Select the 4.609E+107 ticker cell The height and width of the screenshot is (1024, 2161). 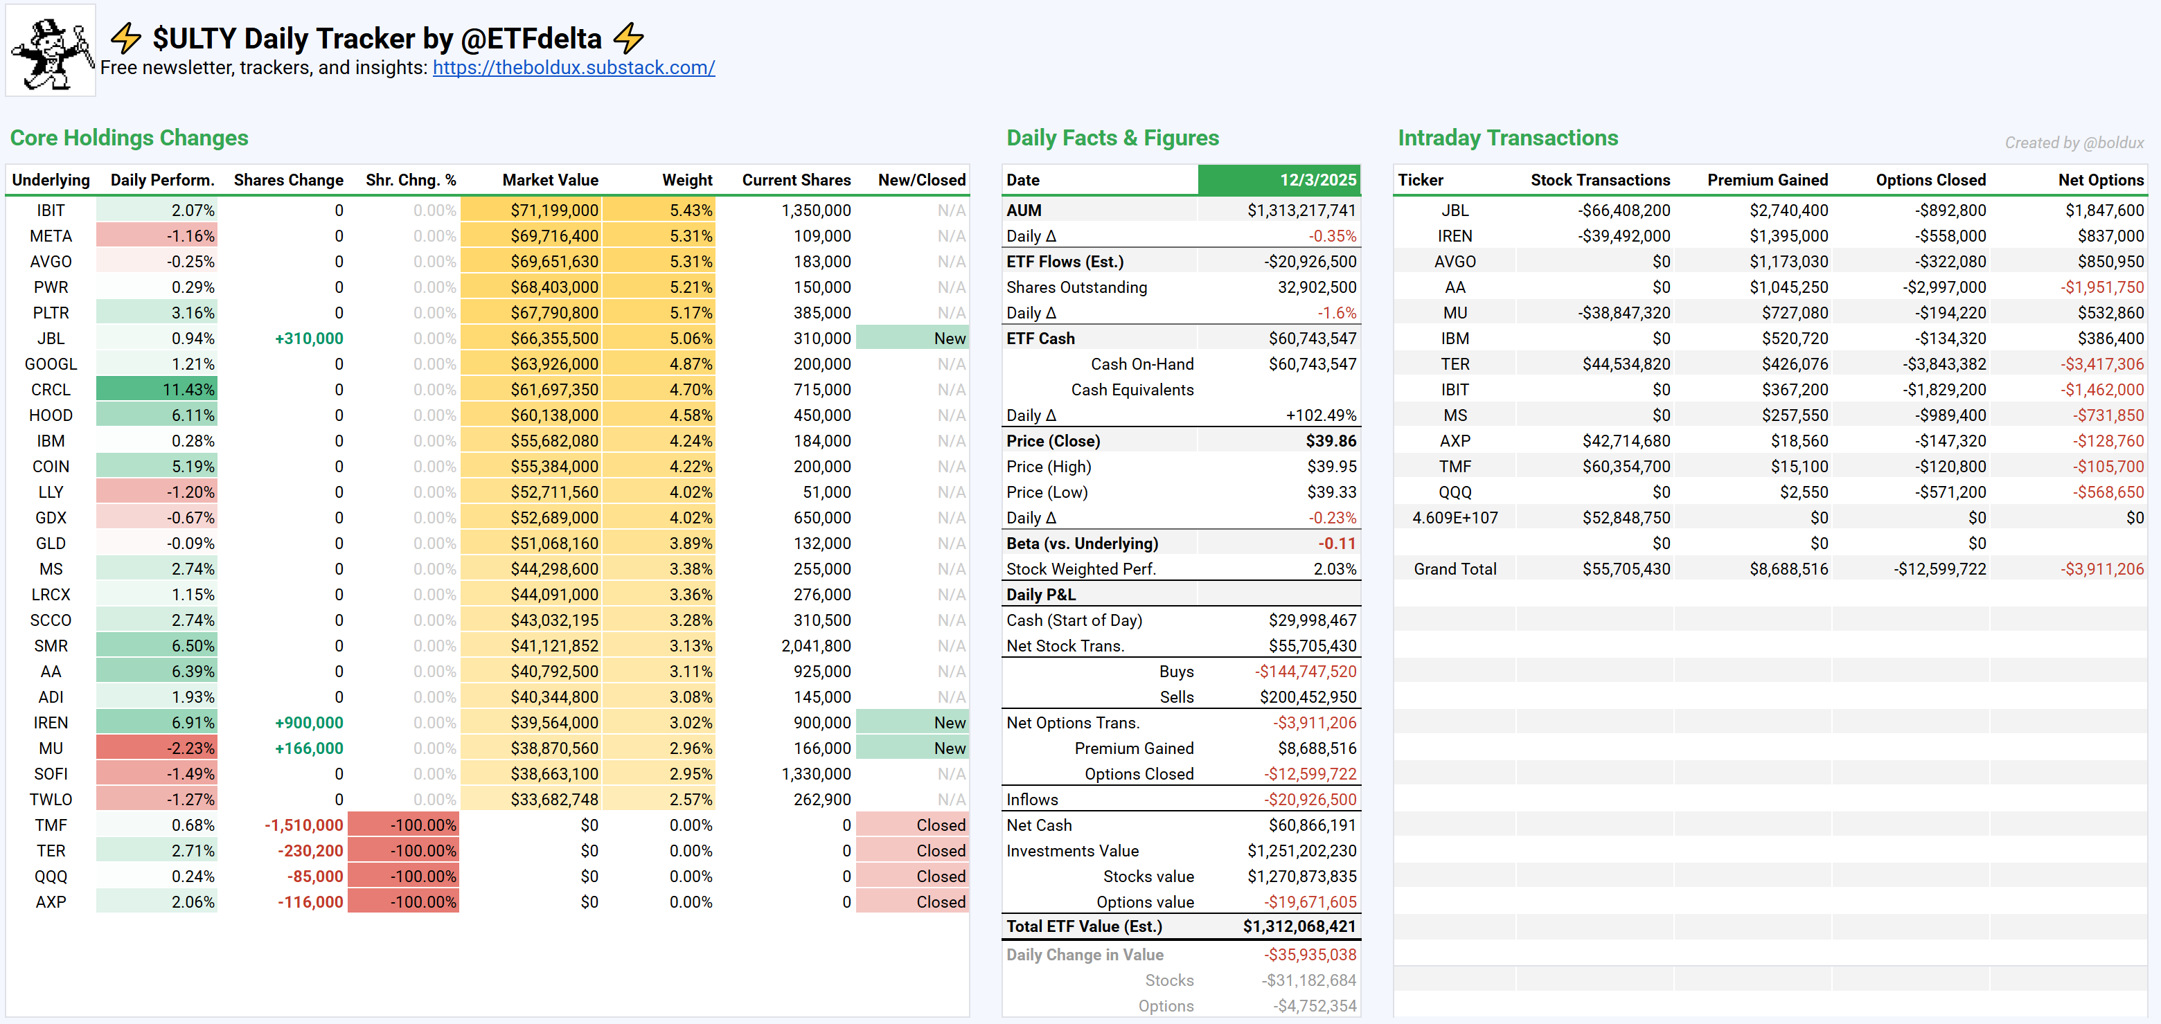pos(1454,517)
